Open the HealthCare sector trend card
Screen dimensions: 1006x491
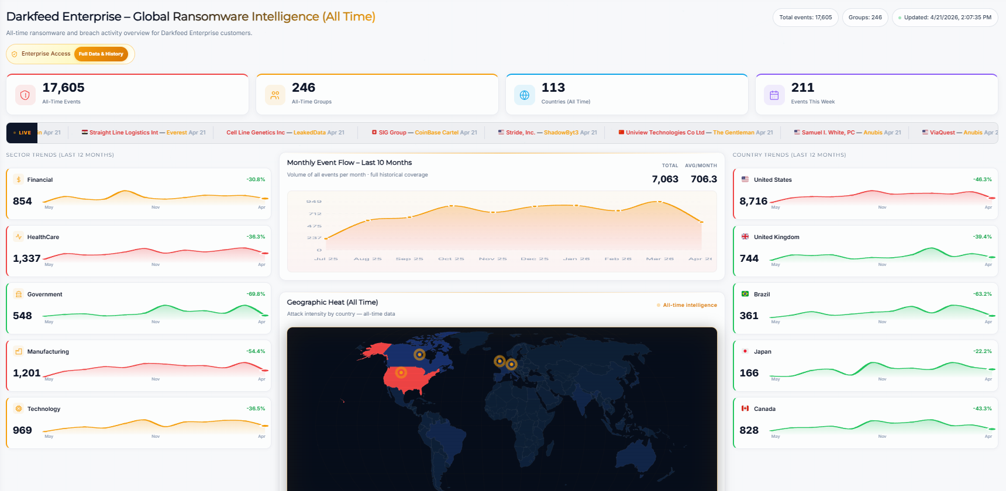(139, 251)
